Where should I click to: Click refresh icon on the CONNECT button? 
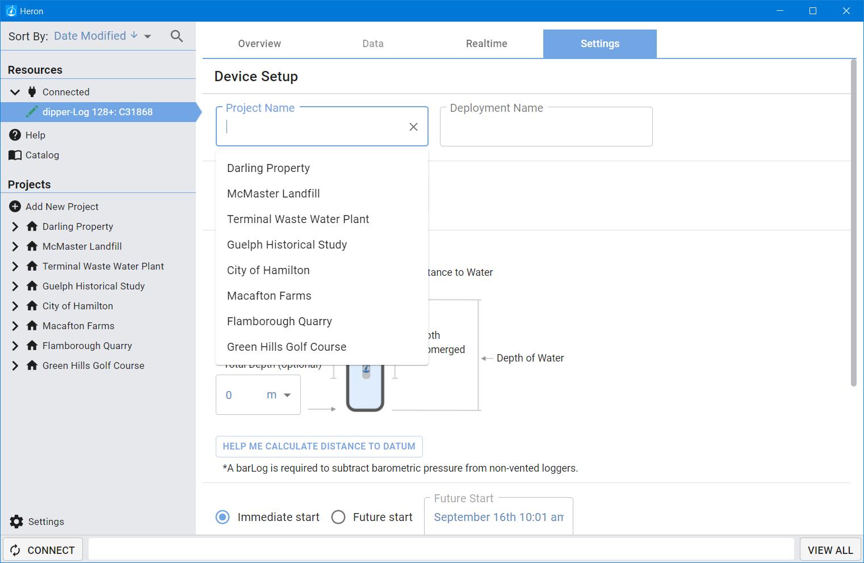(x=16, y=550)
